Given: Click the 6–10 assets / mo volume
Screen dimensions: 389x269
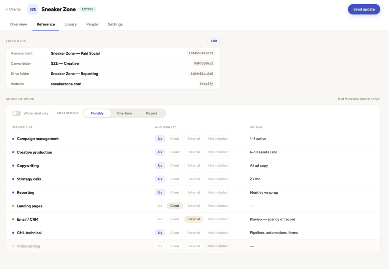Looking at the screenshot, I should click(264, 152).
